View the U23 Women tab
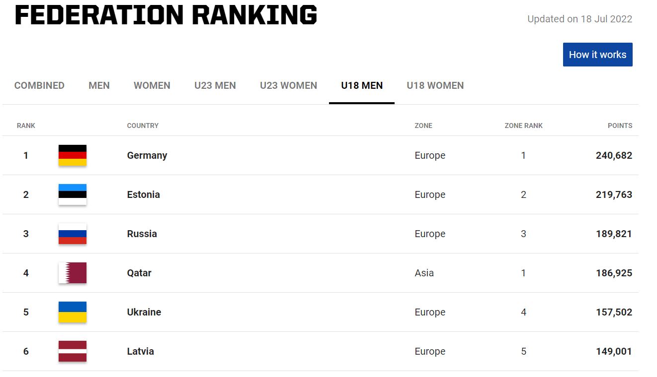Screen dimensions: 657x377 288,85
